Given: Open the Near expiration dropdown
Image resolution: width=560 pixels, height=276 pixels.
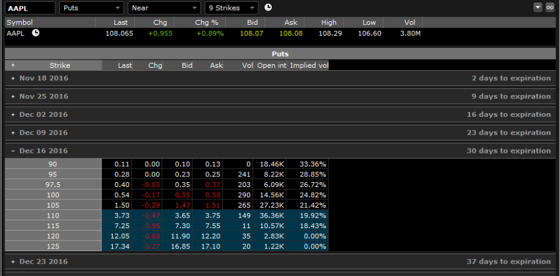Looking at the screenshot, I should (x=164, y=8).
